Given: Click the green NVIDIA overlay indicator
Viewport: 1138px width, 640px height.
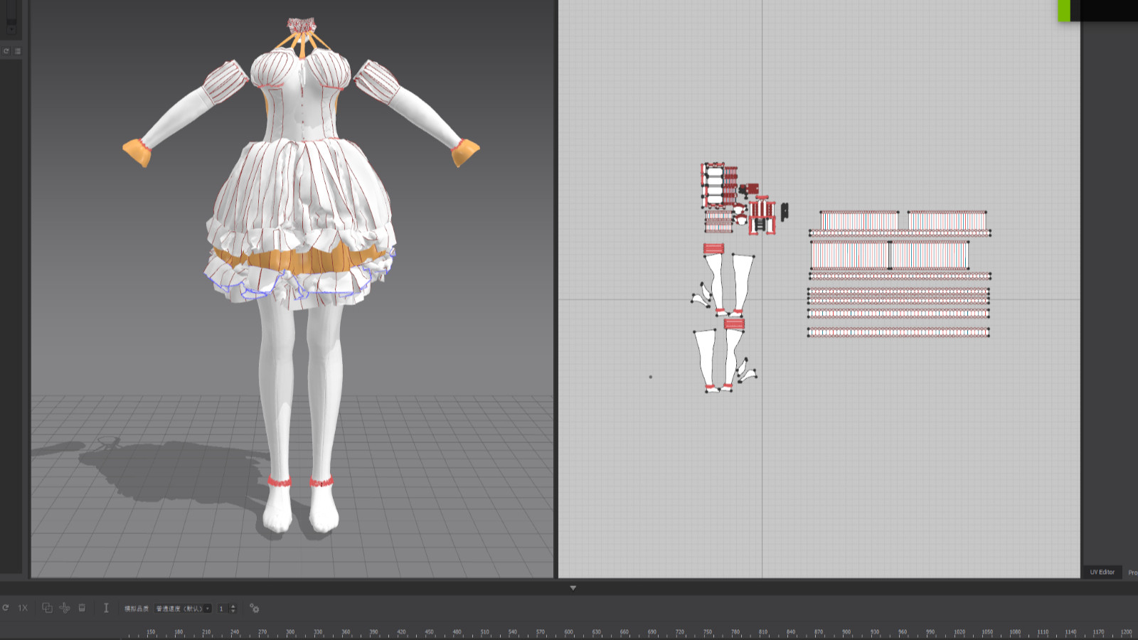Looking at the screenshot, I should point(1064,11).
